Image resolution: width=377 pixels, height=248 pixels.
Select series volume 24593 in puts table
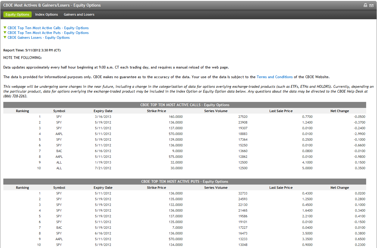[x=243, y=199]
